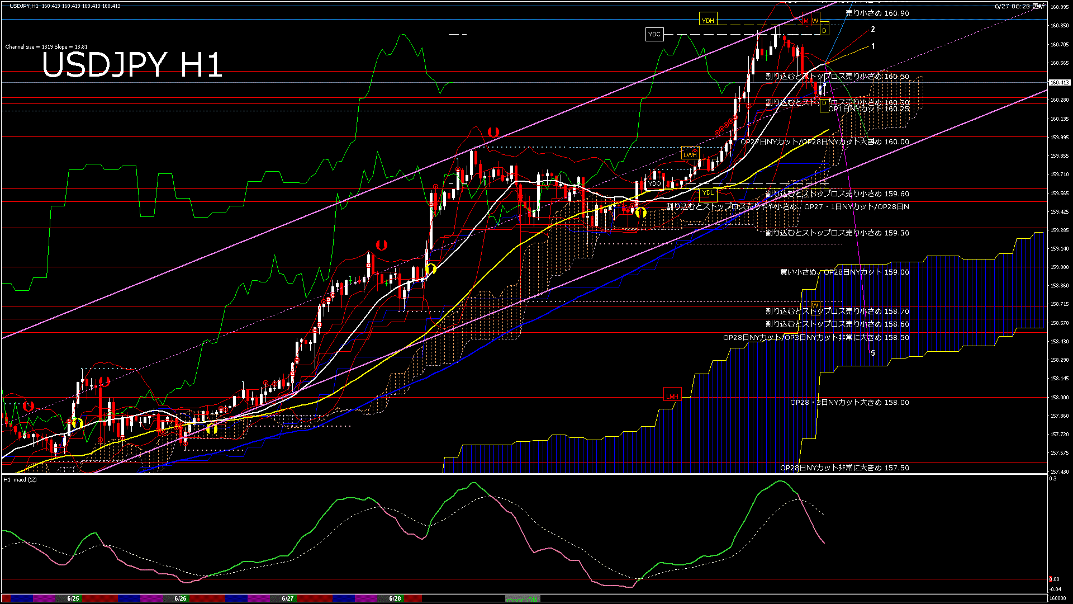Toggle the macd ON indicator button
Screen dimensions: 1073x604
(x=522, y=599)
